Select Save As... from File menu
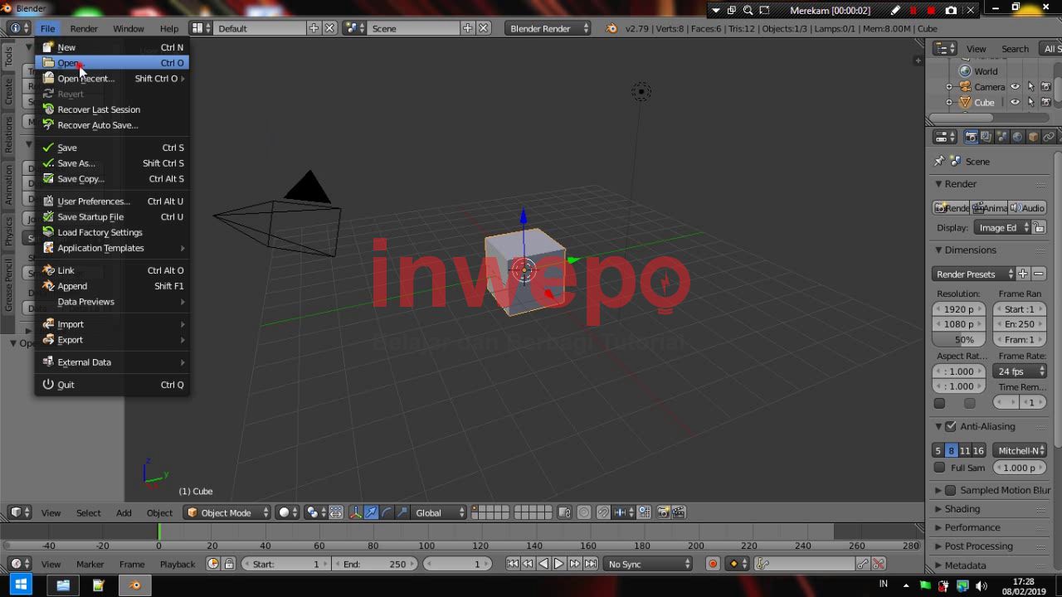This screenshot has height=597, width=1062. coord(76,163)
